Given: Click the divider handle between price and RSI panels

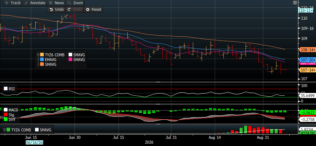Looking at the screenshot, I should 158,82.
